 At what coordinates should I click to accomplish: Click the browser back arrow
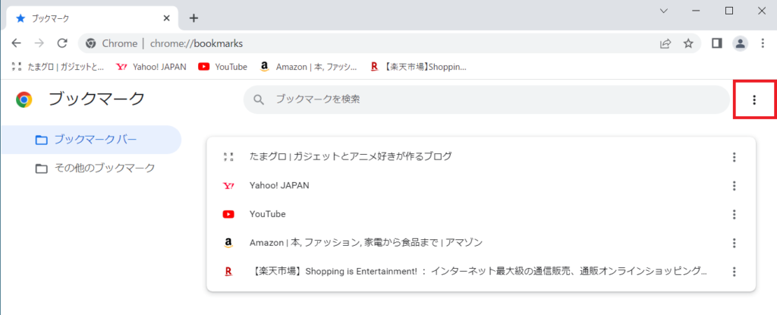coord(17,43)
